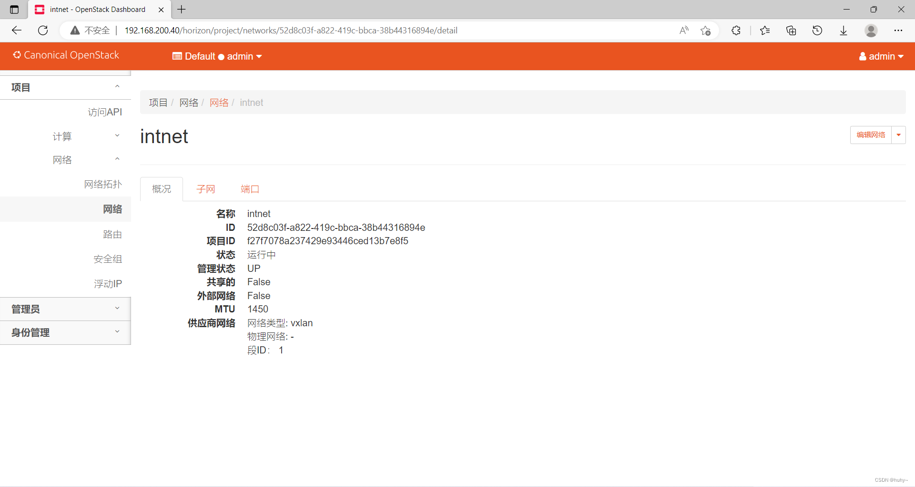Click the MTU value 1450
915x487 pixels.
pyautogui.click(x=258, y=309)
